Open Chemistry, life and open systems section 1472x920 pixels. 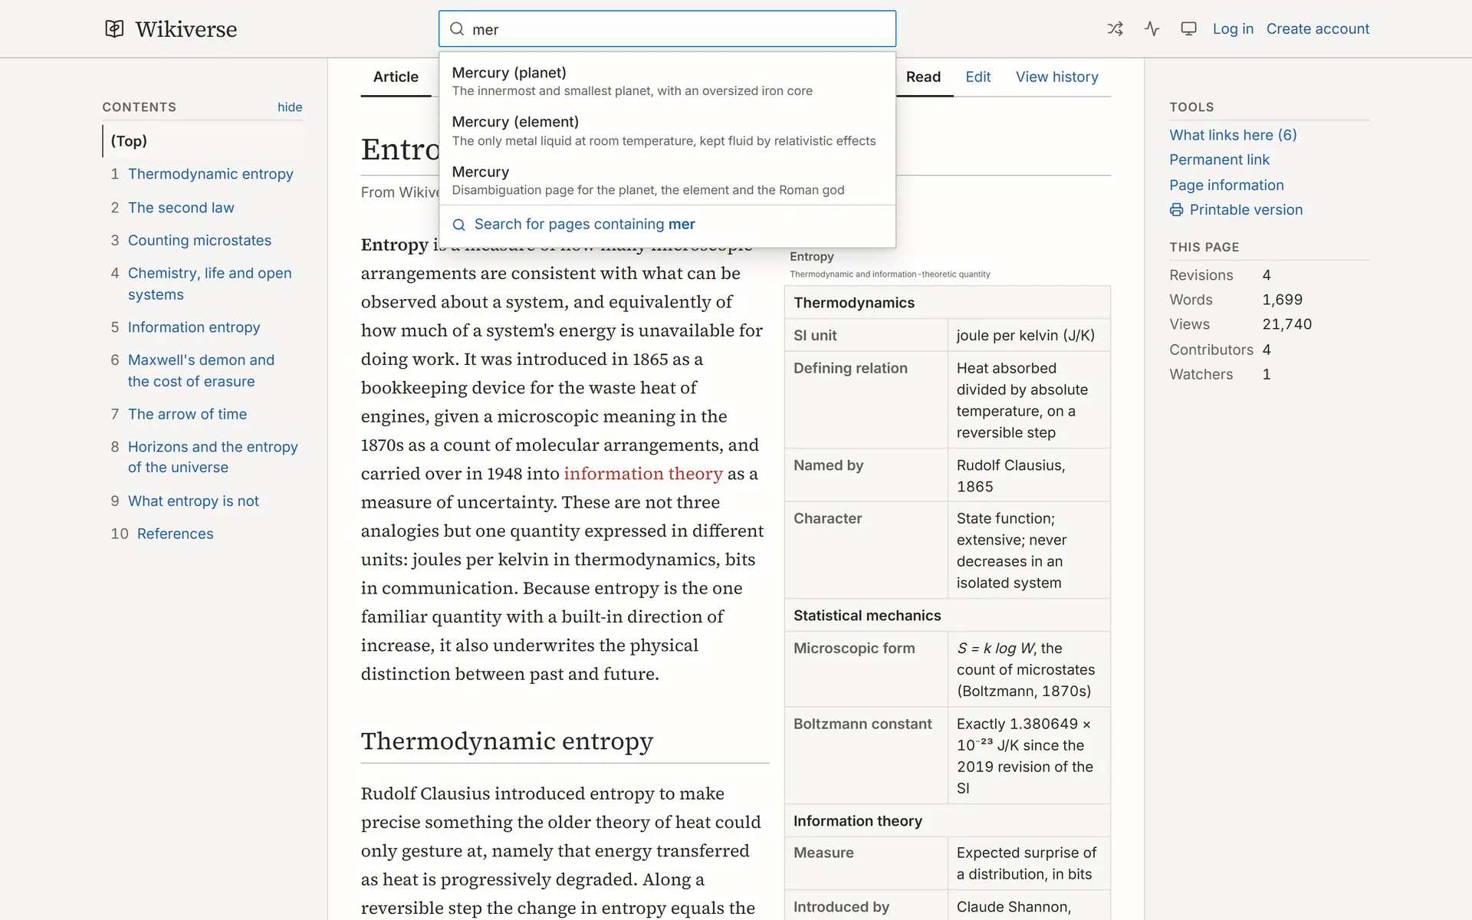tap(209, 284)
